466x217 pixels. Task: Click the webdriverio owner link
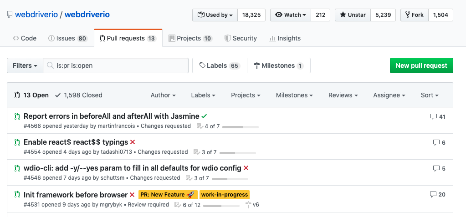click(x=36, y=14)
